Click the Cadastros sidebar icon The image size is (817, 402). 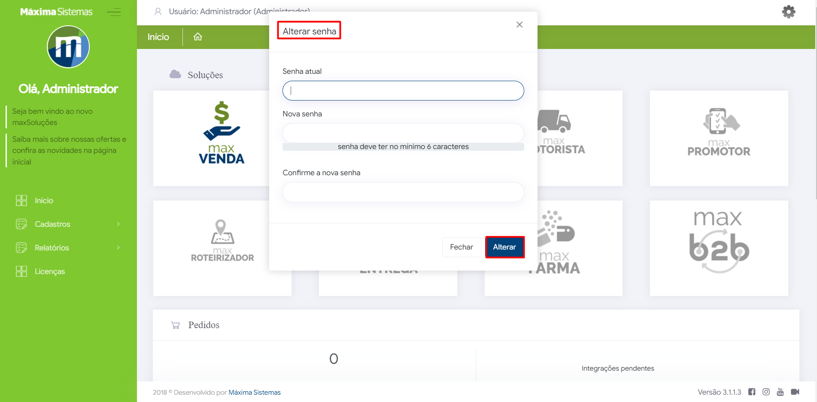pyautogui.click(x=21, y=224)
